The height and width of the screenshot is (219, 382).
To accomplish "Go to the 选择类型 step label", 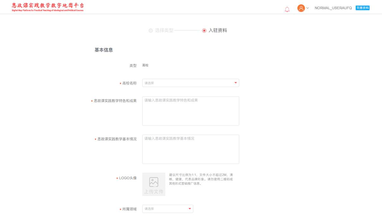I will (164, 31).
